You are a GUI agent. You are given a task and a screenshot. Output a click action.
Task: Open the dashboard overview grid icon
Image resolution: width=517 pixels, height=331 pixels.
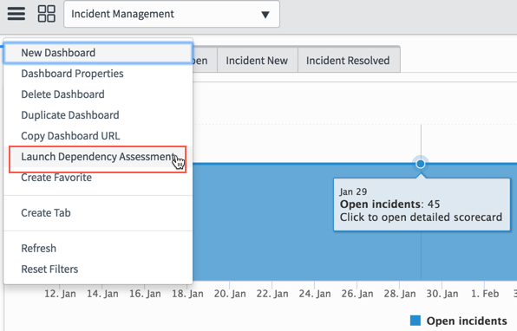coord(47,14)
